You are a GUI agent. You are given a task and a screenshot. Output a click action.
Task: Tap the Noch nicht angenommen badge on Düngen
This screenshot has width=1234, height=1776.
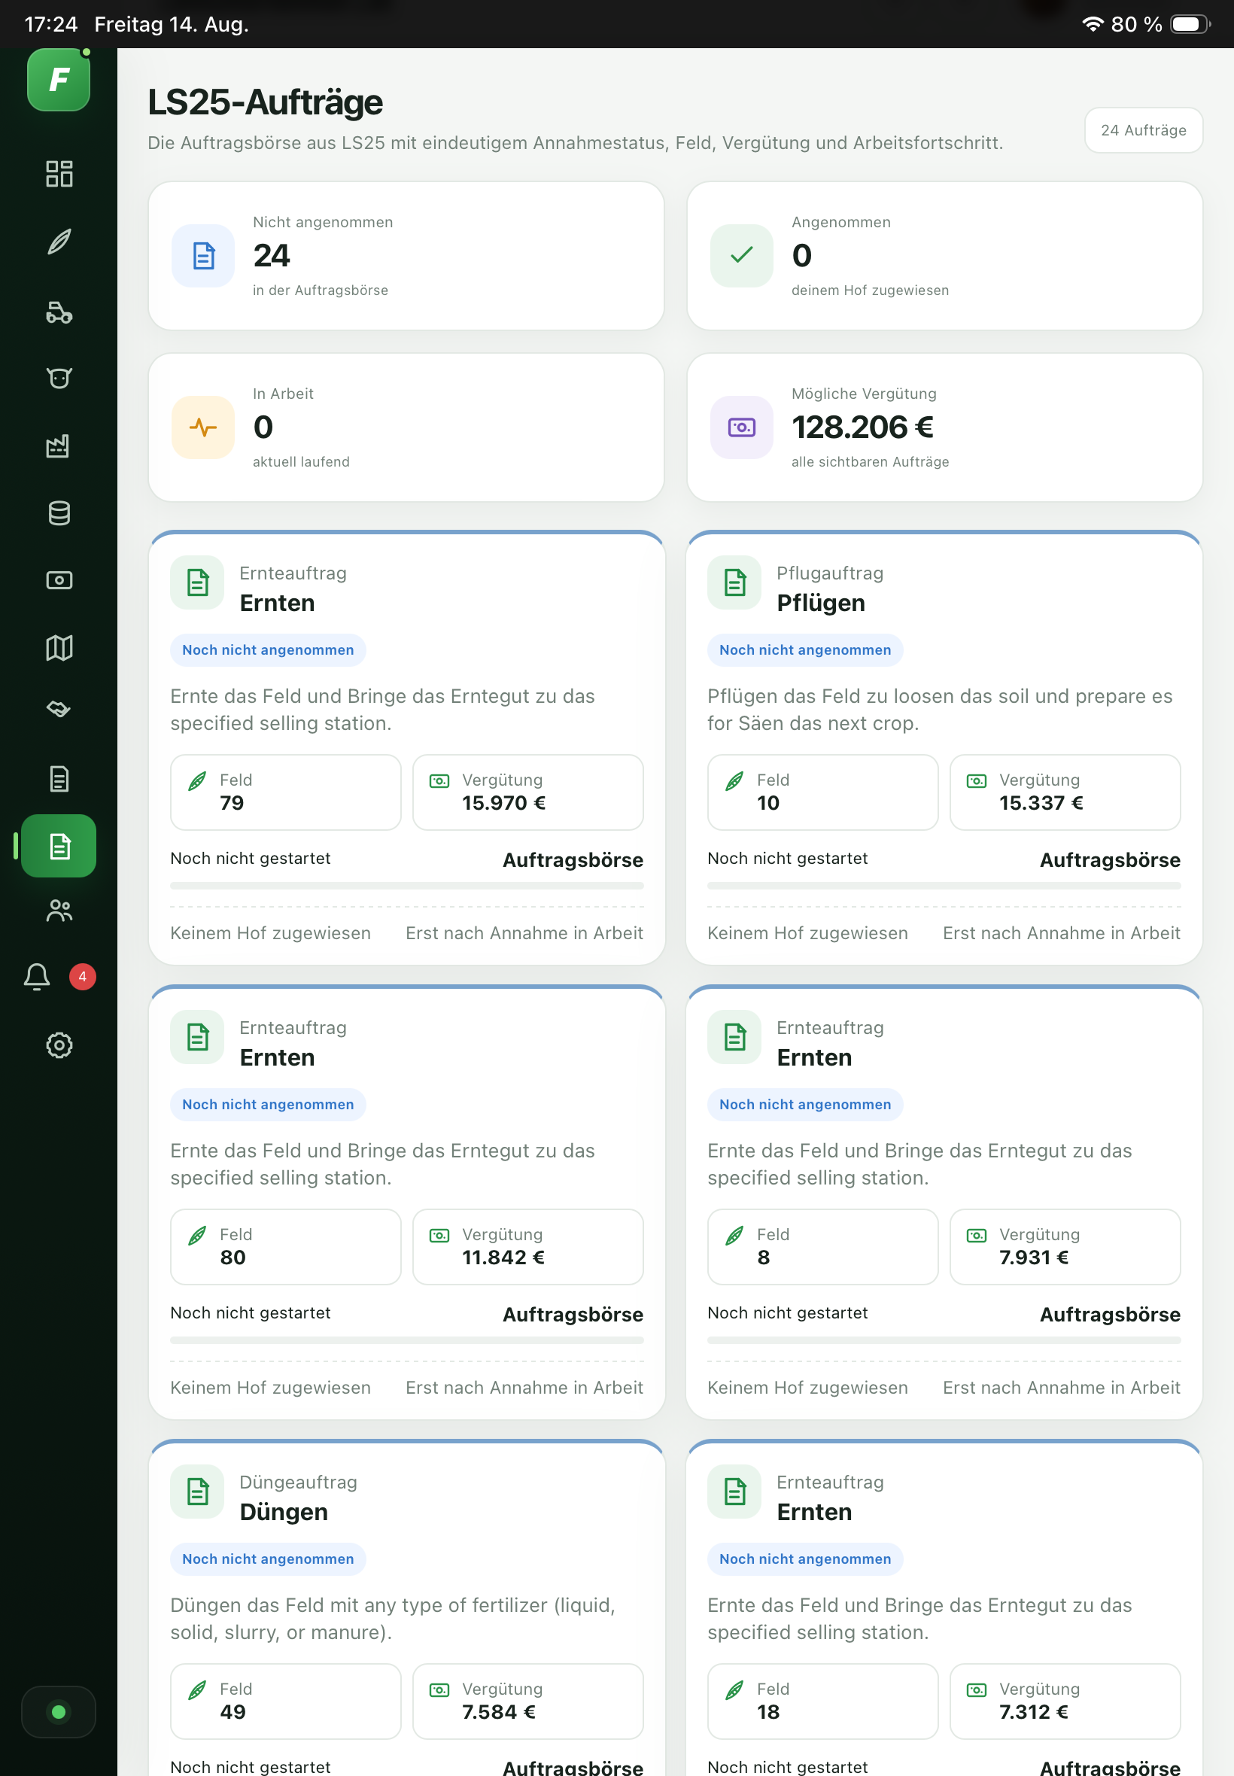[x=268, y=1559]
